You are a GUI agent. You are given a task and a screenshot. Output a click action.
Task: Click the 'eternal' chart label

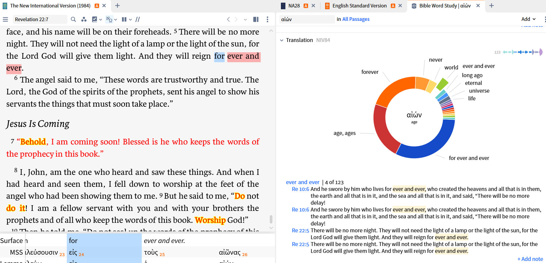coord(473,83)
